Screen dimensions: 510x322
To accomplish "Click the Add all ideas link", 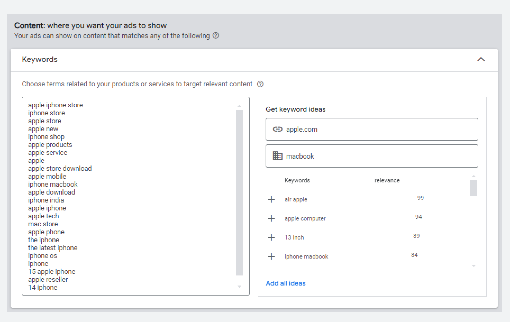I will (286, 283).
